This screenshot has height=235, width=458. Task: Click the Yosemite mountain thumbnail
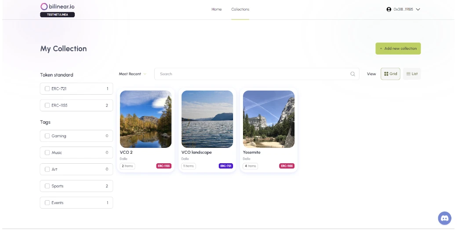269,119
